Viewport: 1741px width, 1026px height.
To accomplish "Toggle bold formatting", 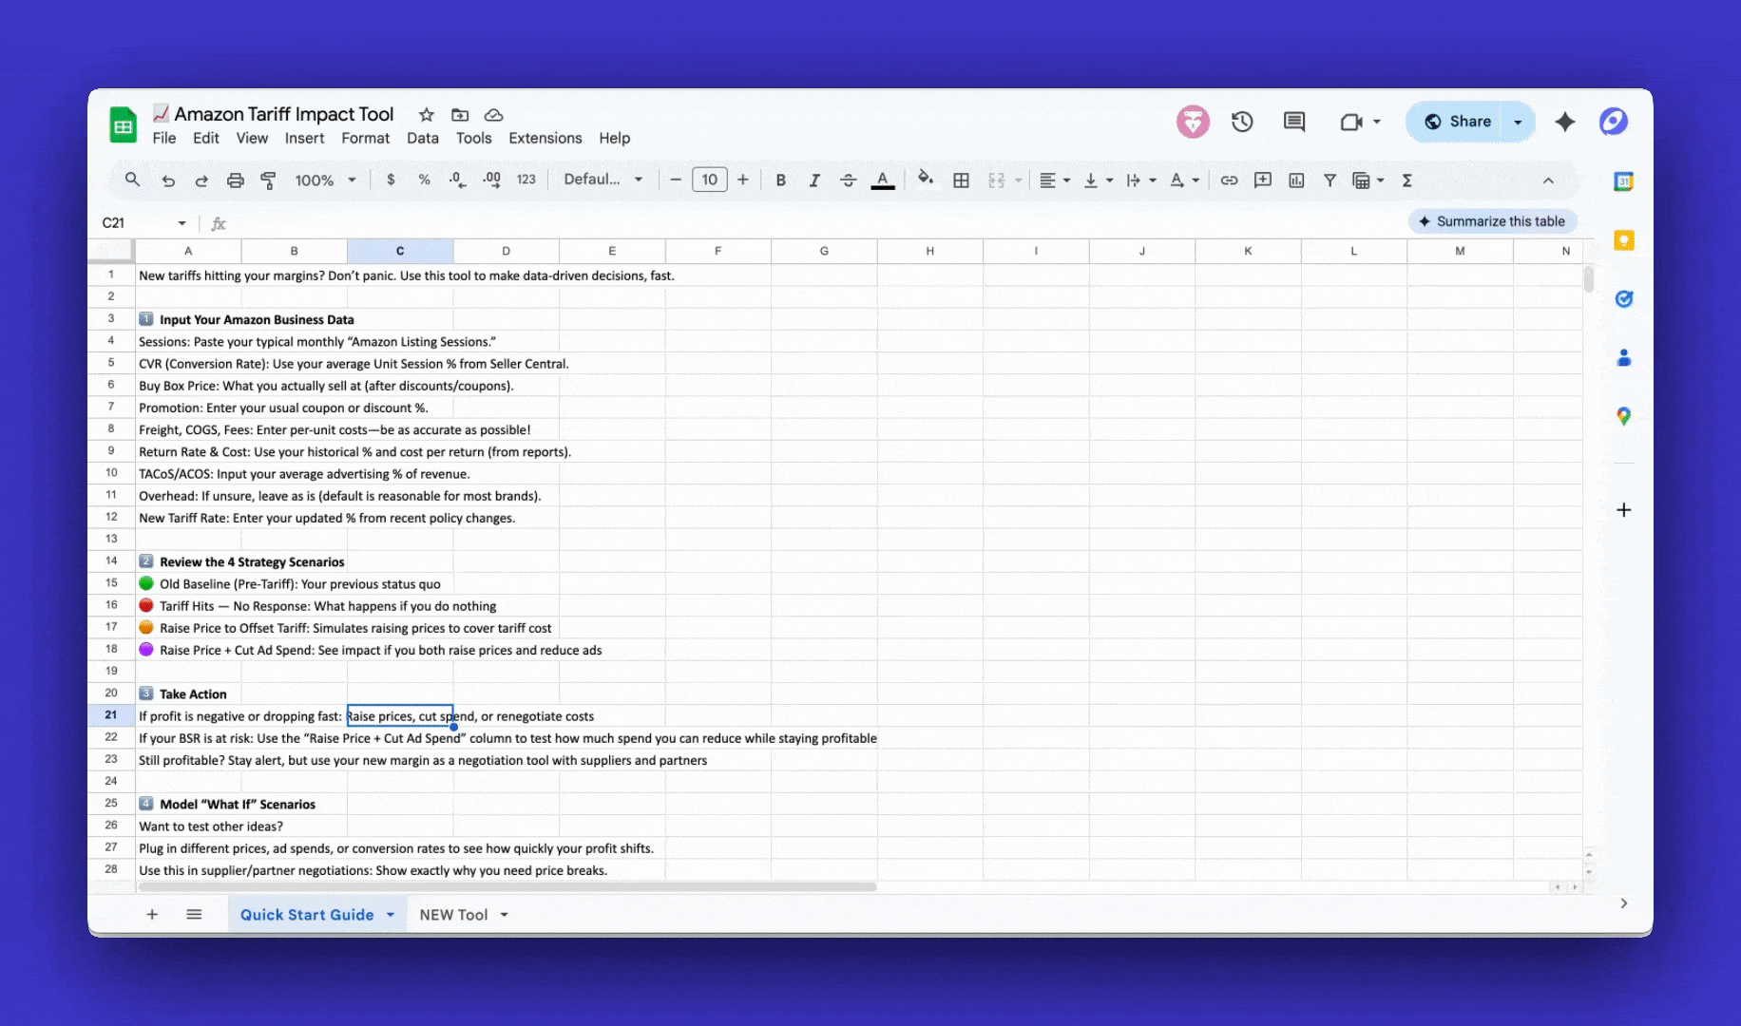I will tap(780, 180).
